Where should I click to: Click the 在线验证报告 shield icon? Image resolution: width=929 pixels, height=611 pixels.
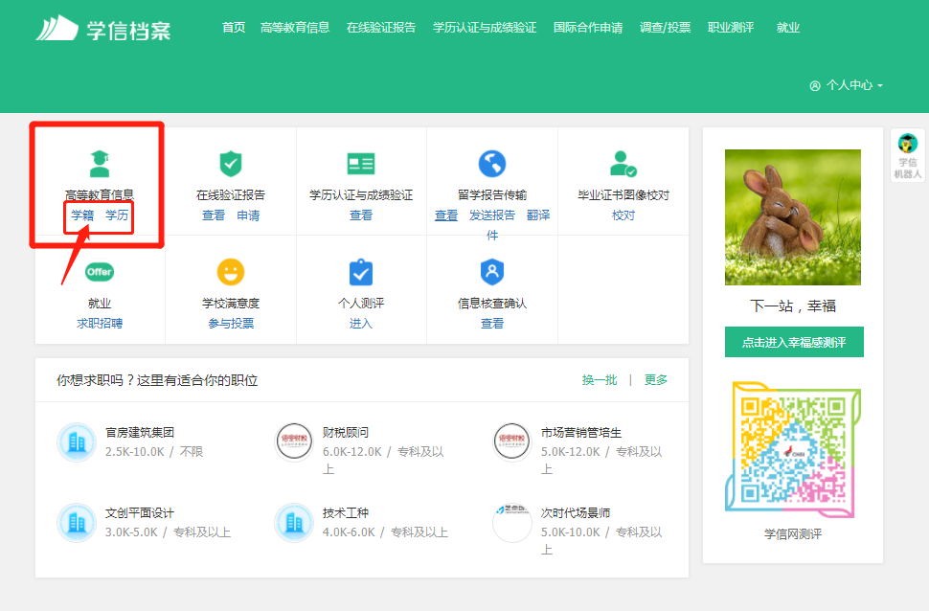[231, 164]
